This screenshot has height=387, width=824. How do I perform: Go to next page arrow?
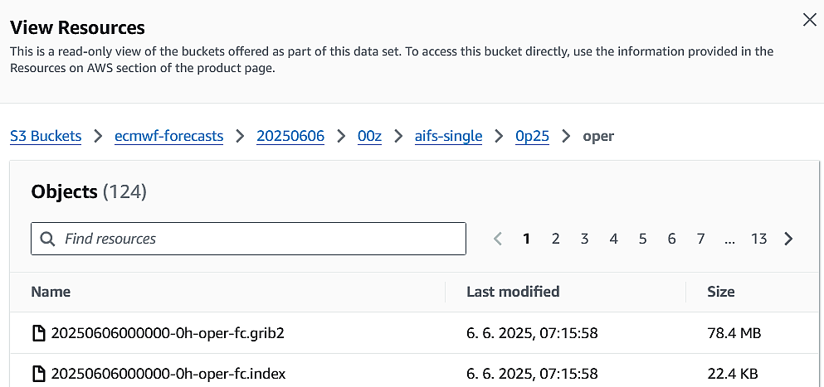[x=788, y=239]
